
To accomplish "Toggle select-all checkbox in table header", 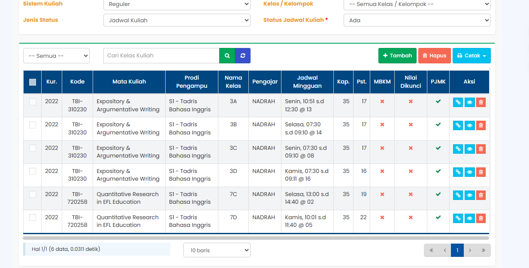I will point(33,82).
